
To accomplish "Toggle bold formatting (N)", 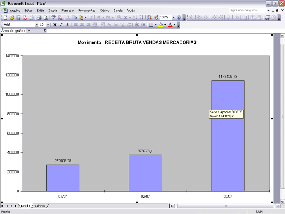I will click(x=55, y=25).
